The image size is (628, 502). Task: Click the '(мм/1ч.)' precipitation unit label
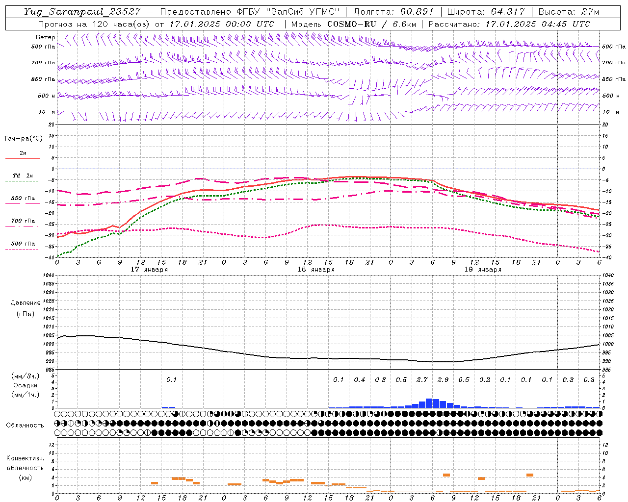25,394
